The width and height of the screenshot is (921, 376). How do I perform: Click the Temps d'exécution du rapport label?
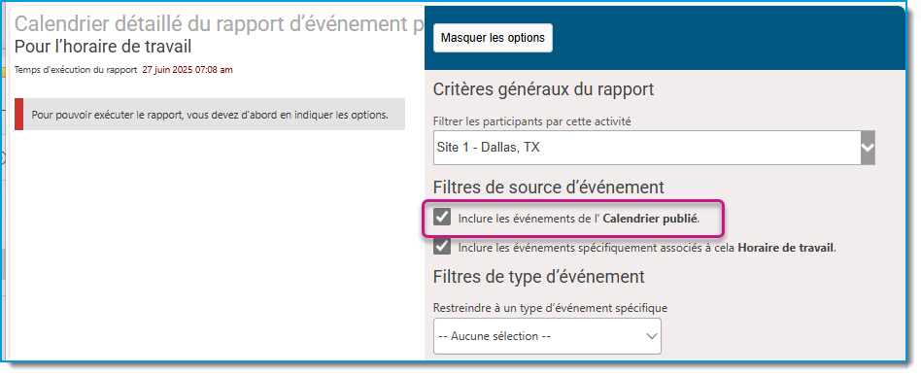point(76,70)
